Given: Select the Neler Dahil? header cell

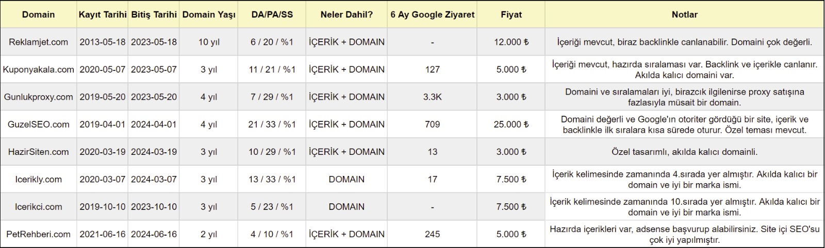Looking at the screenshot, I should pyautogui.click(x=346, y=14).
